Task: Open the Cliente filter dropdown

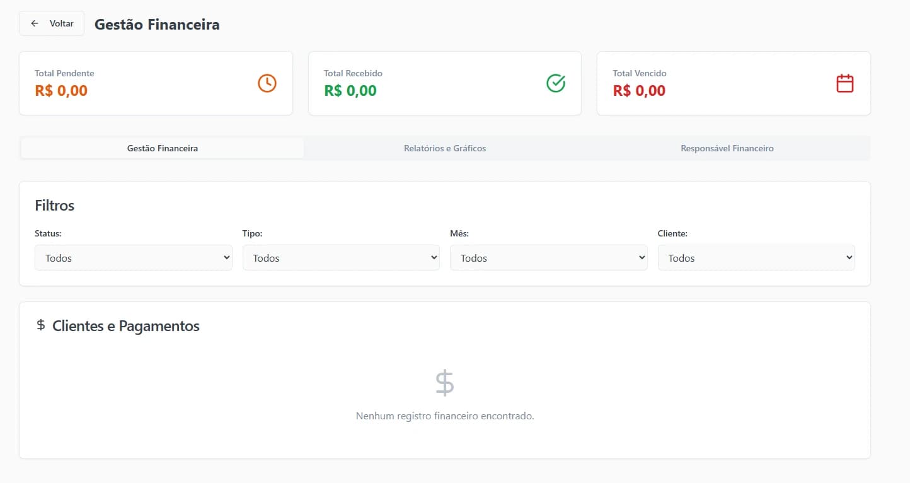Action: tap(756, 257)
